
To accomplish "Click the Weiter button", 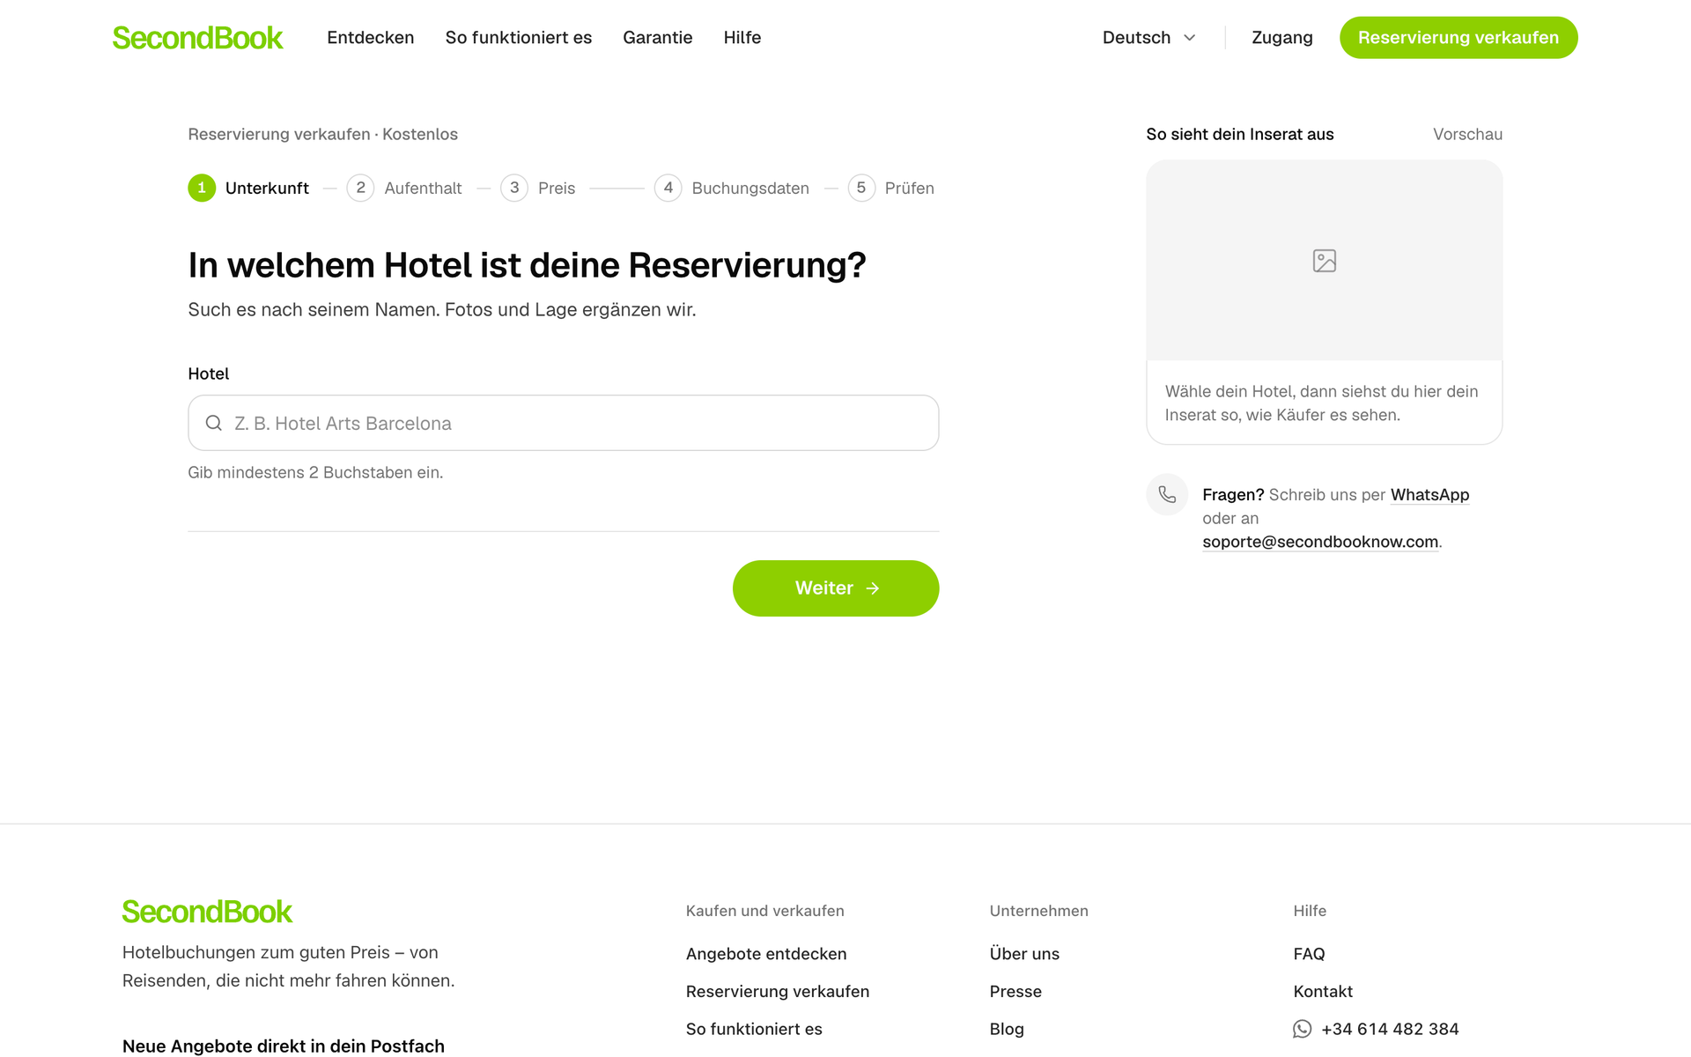I will [836, 588].
